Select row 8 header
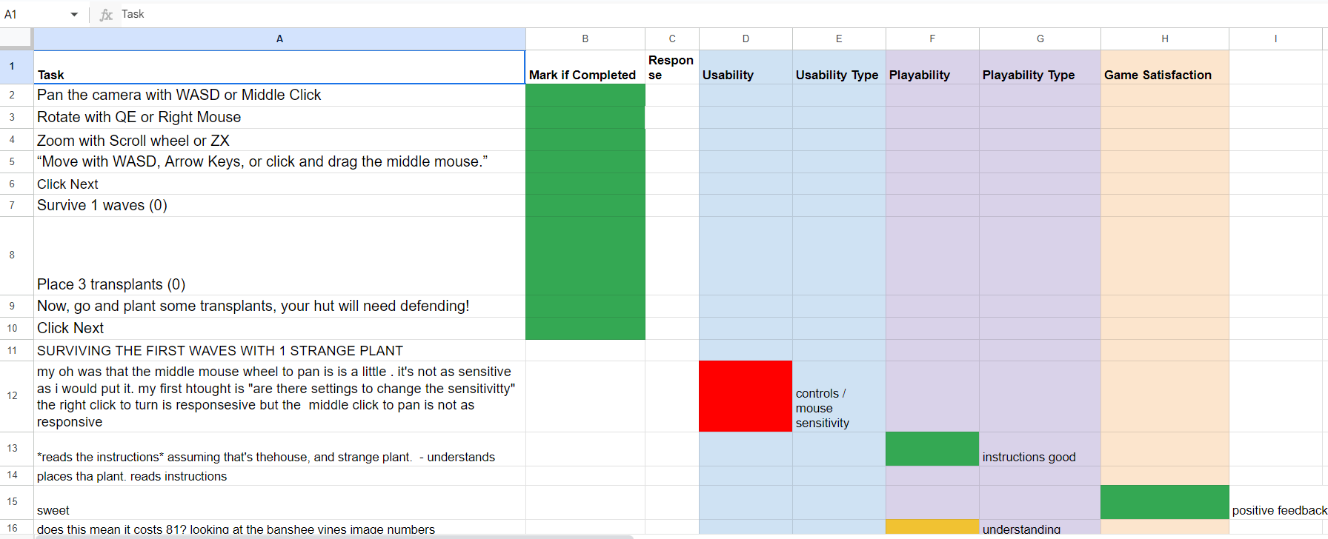 13,255
